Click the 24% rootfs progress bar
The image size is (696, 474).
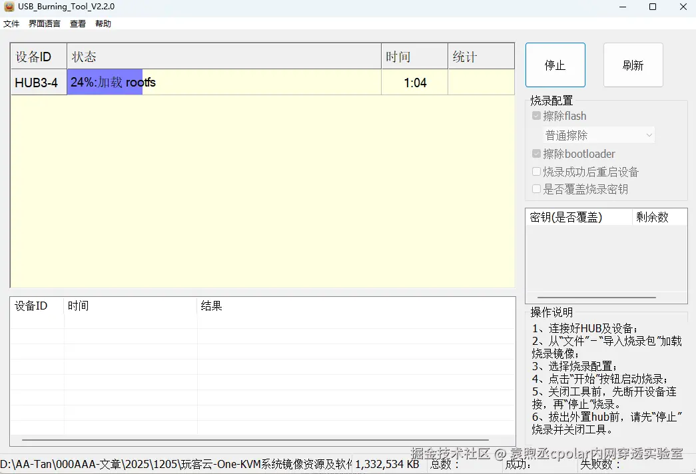pyautogui.click(x=107, y=82)
